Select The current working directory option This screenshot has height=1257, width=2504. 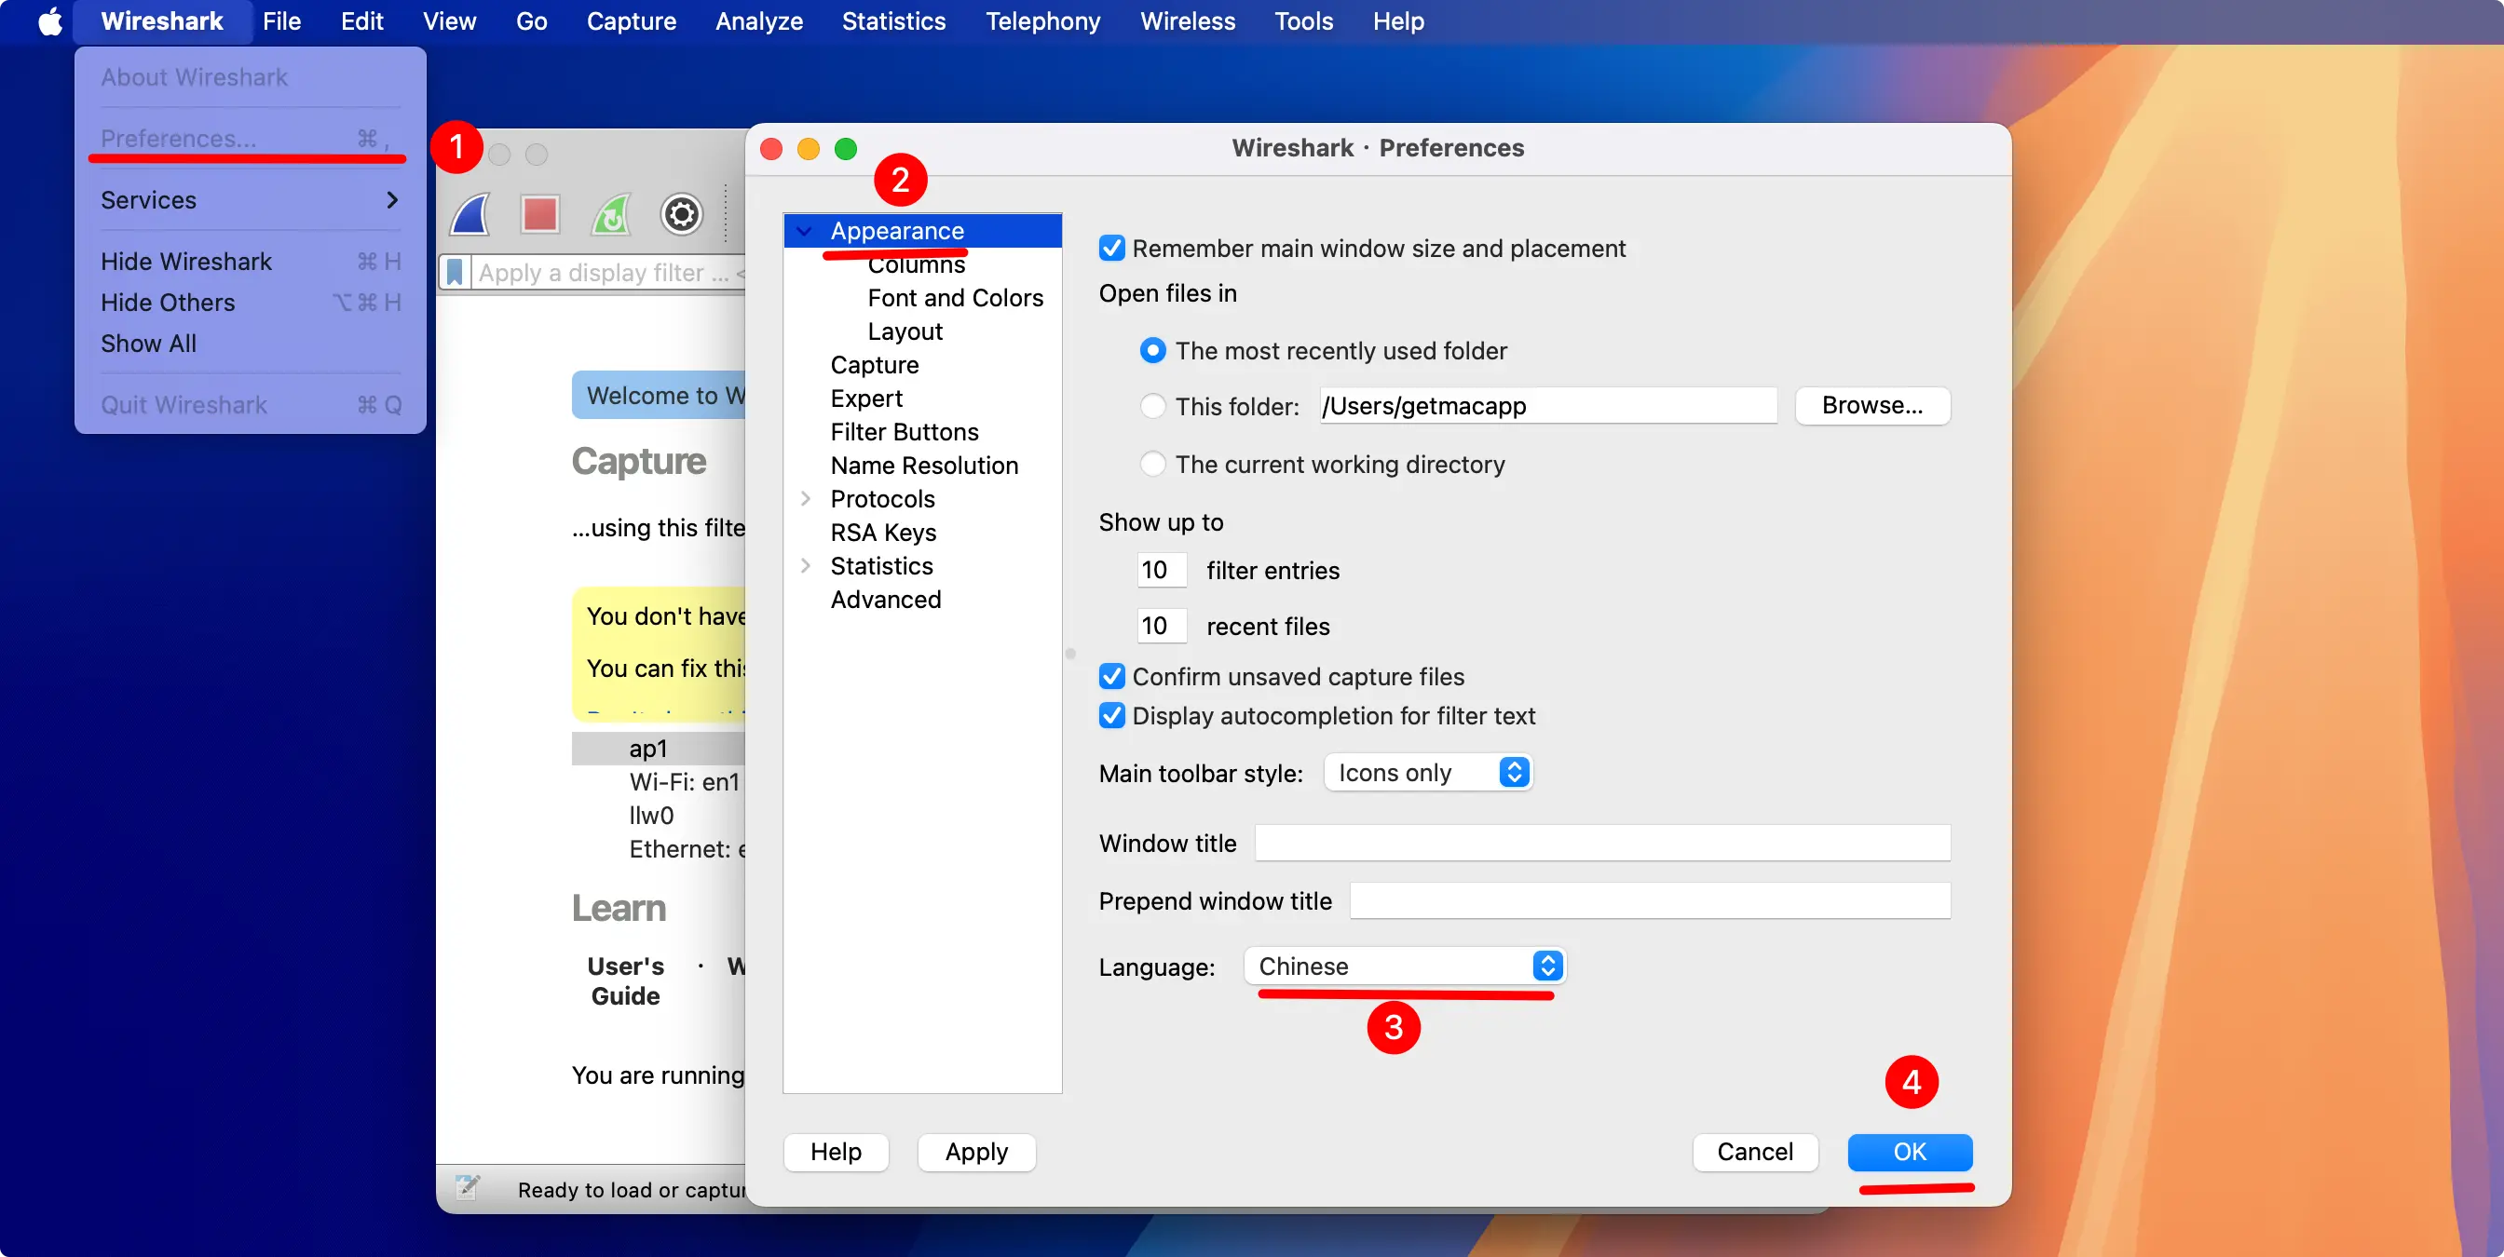click(1153, 465)
